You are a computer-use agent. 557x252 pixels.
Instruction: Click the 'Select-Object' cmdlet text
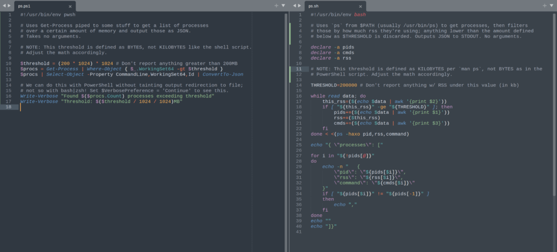pos(65,75)
